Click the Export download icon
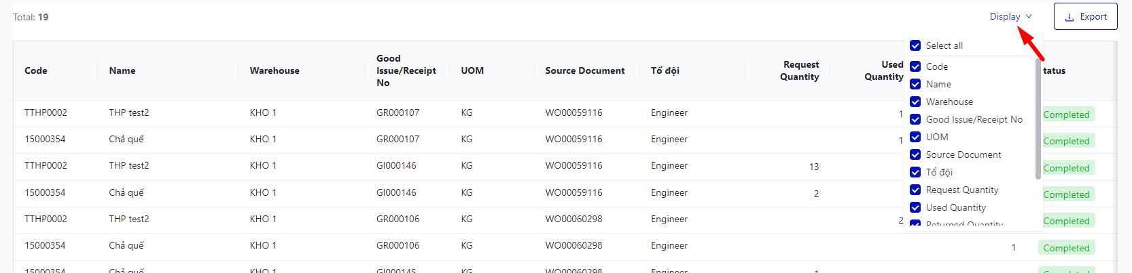Viewport: 1132px width, 273px height. click(x=1069, y=18)
